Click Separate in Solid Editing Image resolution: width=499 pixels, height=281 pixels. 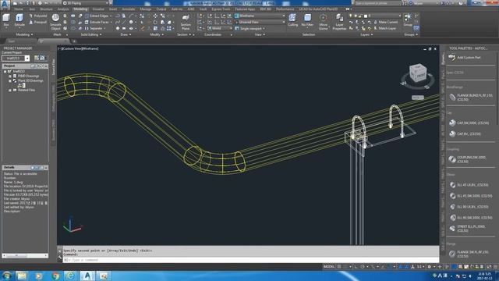pyautogui.click(x=94, y=28)
